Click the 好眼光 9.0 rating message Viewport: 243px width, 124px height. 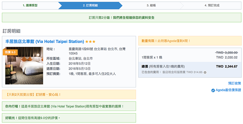tap(69, 118)
